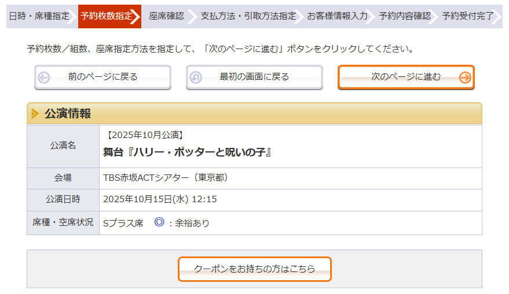Click the Sプラス席 seat type text
The image size is (509, 294).
point(123,223)
